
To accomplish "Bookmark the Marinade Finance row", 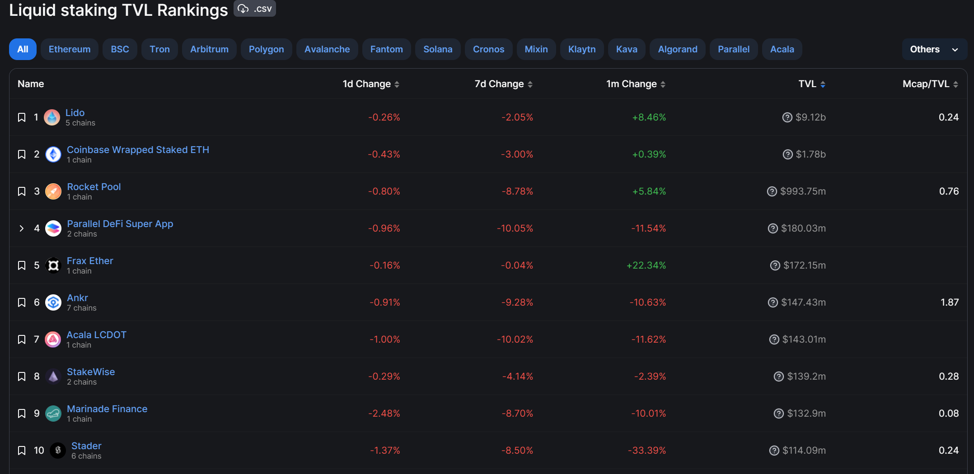I will (x=21, y=414).
